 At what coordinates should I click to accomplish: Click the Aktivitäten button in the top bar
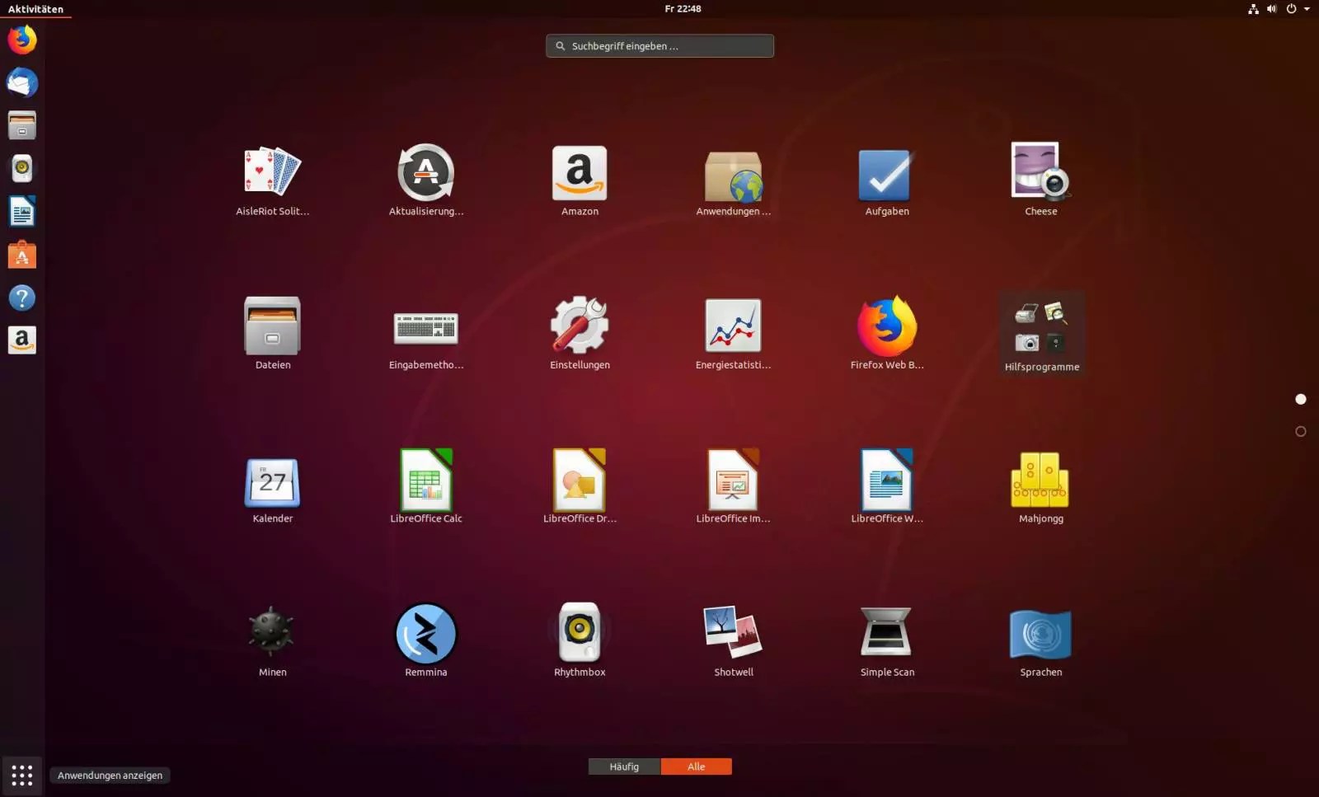pyautogui.click(x=35, y=9)
